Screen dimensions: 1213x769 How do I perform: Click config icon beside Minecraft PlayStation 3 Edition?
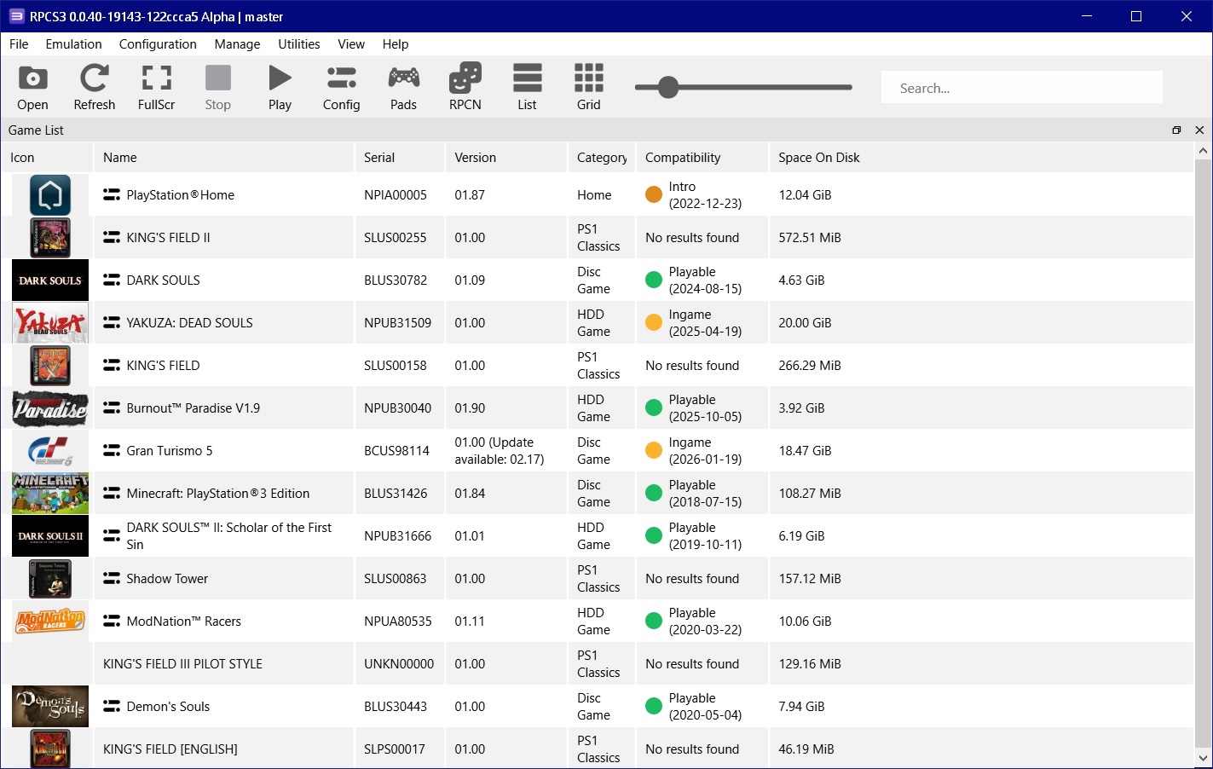(x=112, y=494)
